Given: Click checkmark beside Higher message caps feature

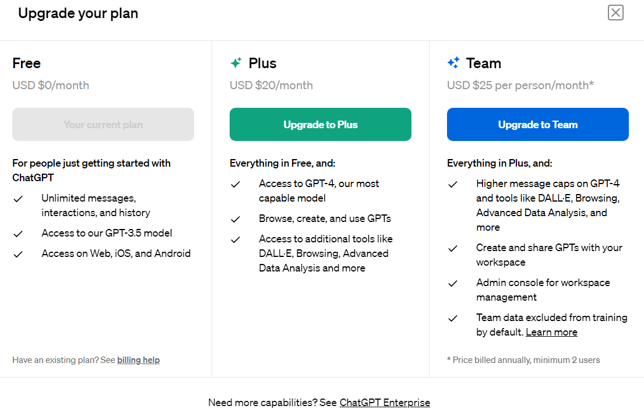Looking at the screenshot, I should pos(453,184).
